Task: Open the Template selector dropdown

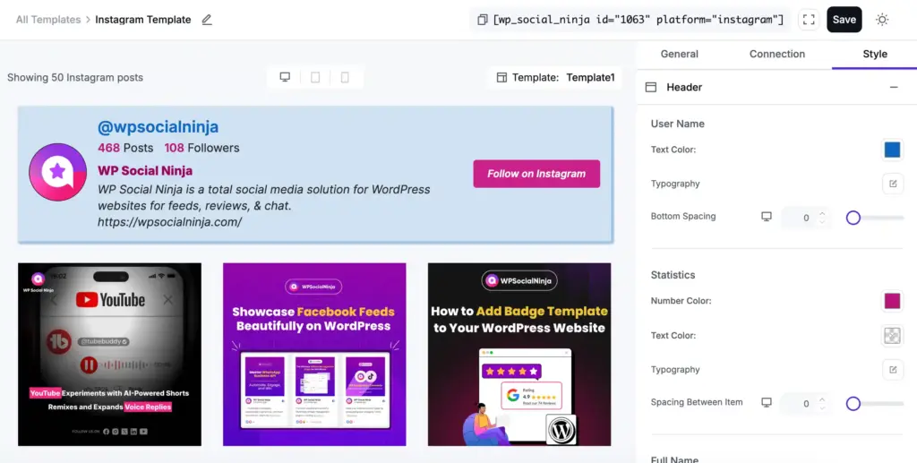Action: (556, 78)
